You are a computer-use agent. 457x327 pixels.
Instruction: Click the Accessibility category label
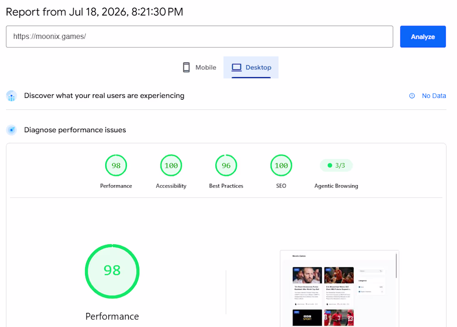tap(171, 186)
